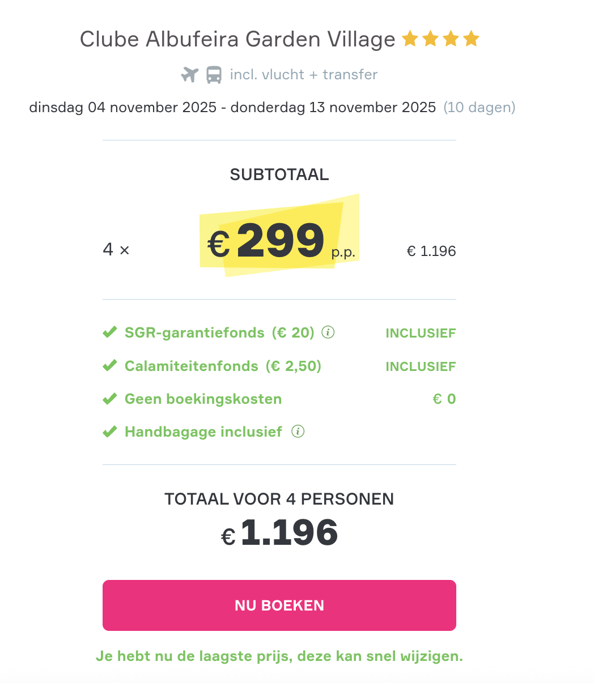Click the checkmark beside Calamiteitenfonds
Viewport: 594px width, 683px height.
pos(110,366)
